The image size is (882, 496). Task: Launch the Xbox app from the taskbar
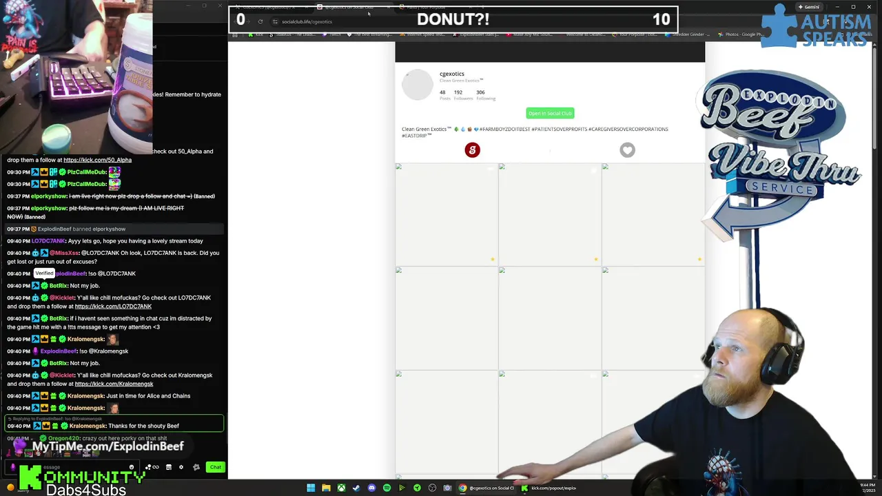341,488
